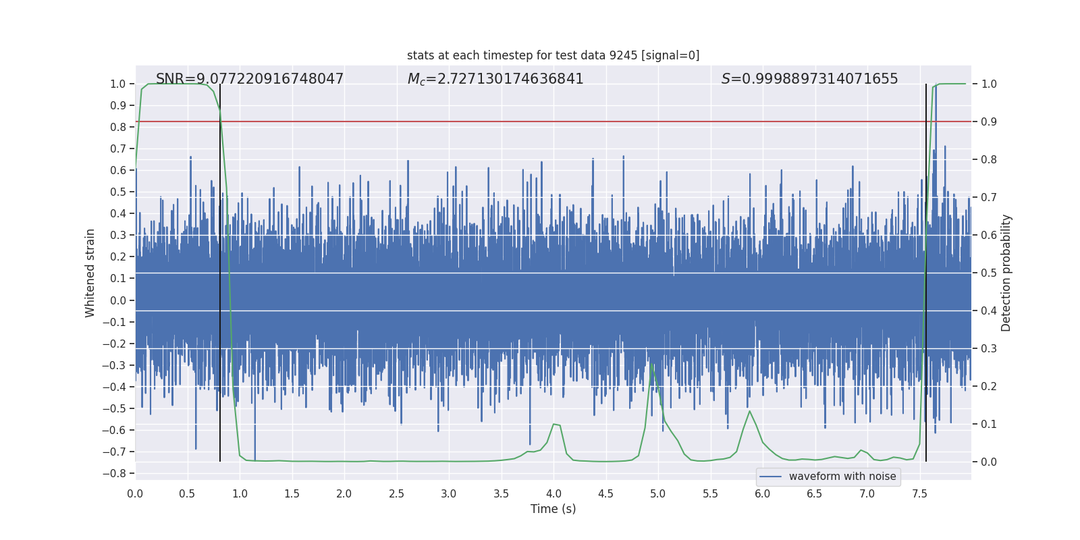Screen dimensions: 1080x540
Task: Click the 'Whitened strain' y-axis label
Action: point(90,273)
